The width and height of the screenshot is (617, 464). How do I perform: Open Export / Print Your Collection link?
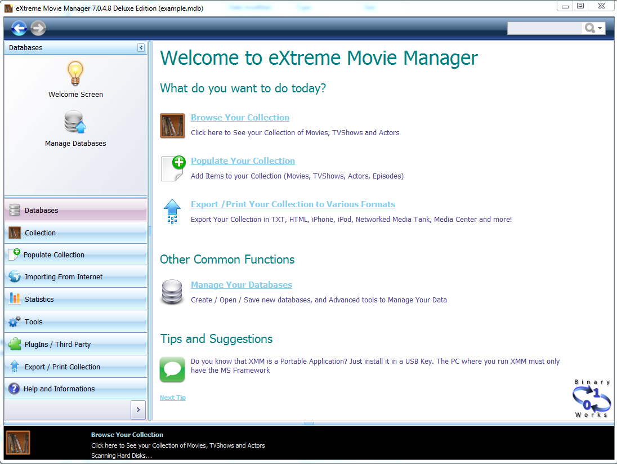[293, 204]
